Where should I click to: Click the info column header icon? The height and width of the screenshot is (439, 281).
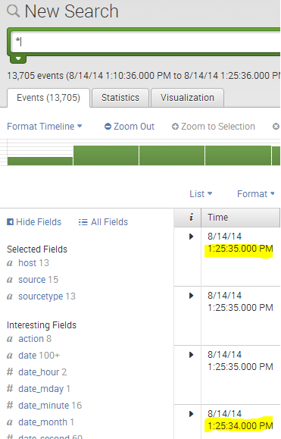[192, 218]
